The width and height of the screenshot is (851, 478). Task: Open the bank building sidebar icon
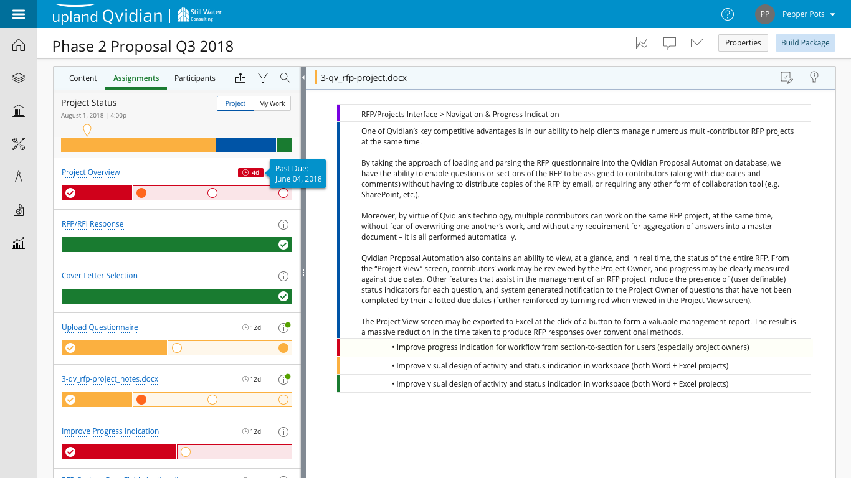point(19,111)
